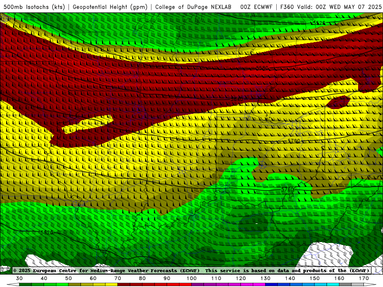
Task: Click the 5820 height contour label
Action: coord(47,232)
